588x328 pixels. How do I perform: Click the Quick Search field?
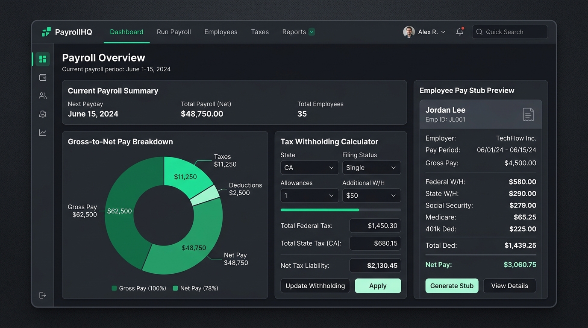tap(510, 32)
